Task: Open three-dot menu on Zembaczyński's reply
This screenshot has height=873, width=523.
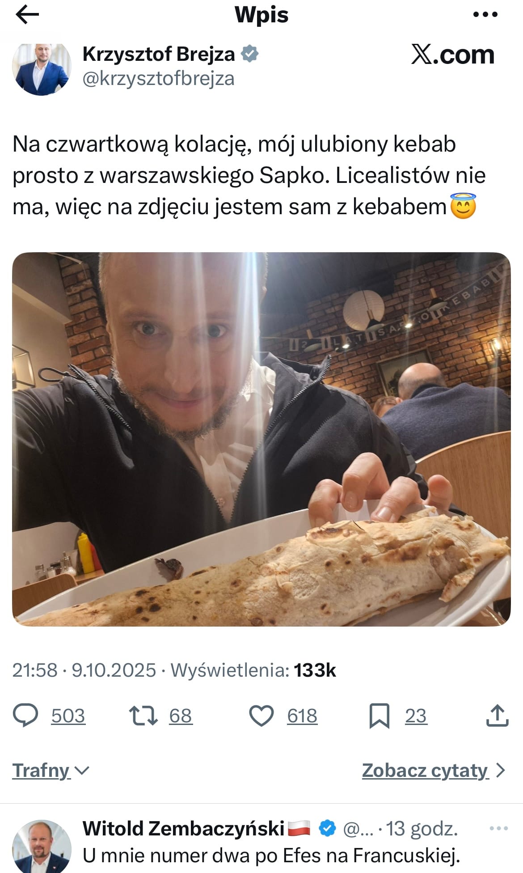Action: click(499, 829)
